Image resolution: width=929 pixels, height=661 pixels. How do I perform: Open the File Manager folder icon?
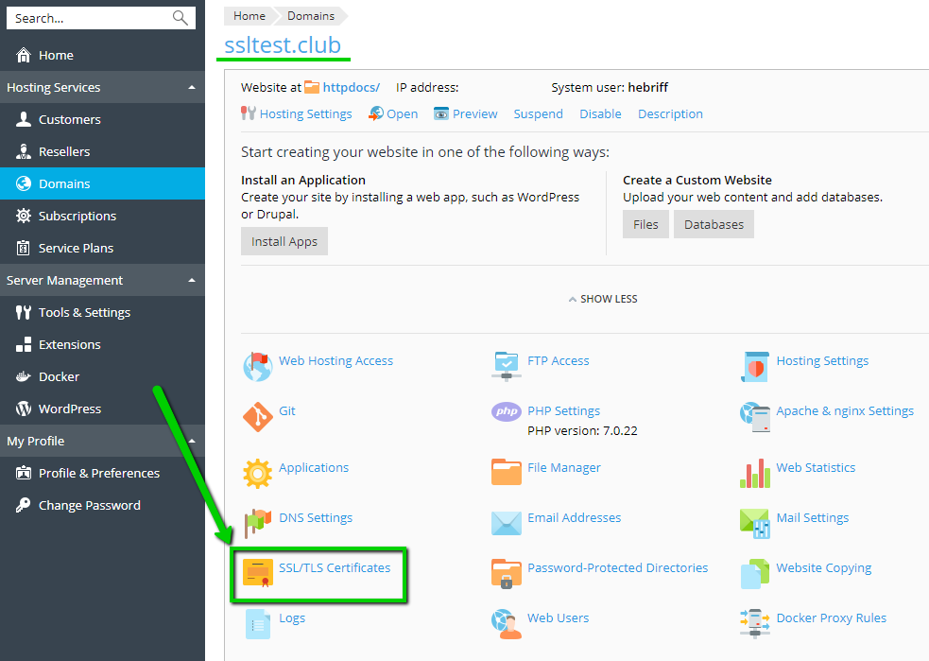[x=506, y=471]
